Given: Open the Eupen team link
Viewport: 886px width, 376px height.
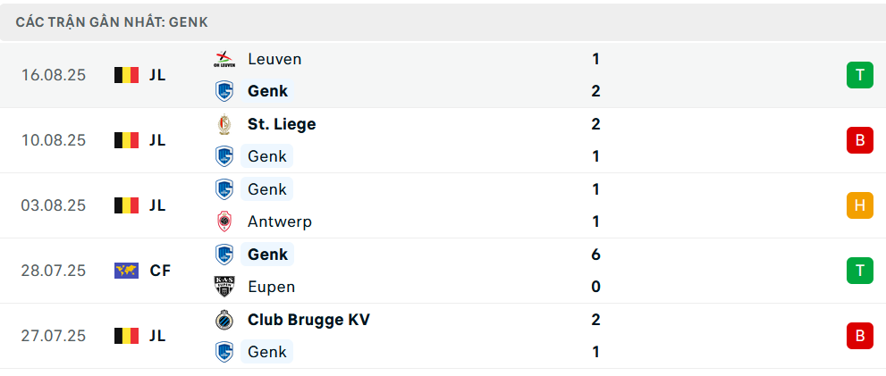Looking at the screenshot, I should [x=271, y=287].
